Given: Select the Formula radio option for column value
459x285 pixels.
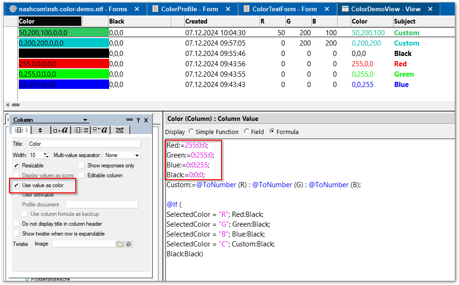Looking at the screenshot, I should pos(272,132).
